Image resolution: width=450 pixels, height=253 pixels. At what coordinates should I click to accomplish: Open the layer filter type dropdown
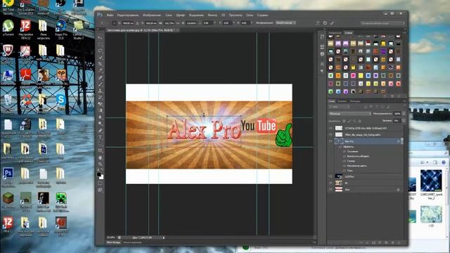(x=339, y=107)
